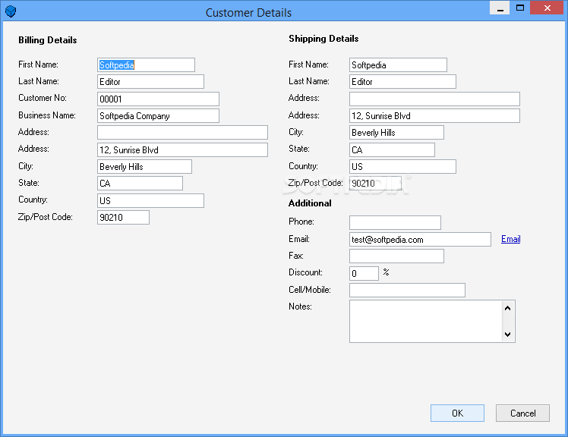Focus the Customer No field
The image size is (568, 437).
click(158, 99)
